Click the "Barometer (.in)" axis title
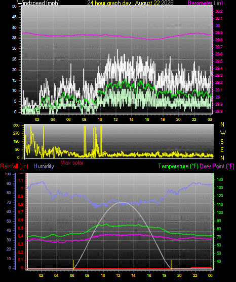 [x=205, y=3]
